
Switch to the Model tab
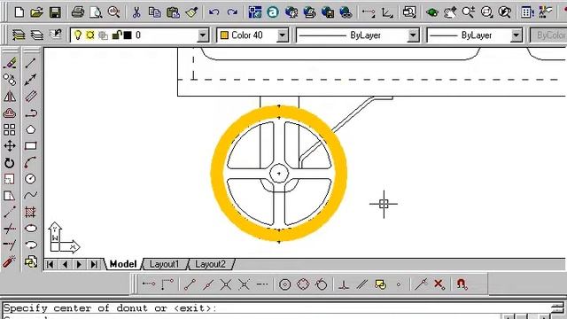tap(123, 264)
